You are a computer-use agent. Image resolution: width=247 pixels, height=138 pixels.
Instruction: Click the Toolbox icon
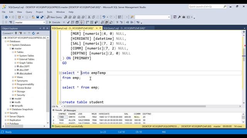tap(184, 17)
